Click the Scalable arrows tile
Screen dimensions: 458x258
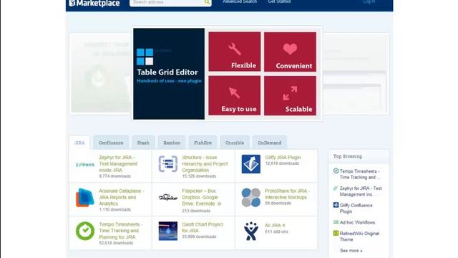point(290,95)
